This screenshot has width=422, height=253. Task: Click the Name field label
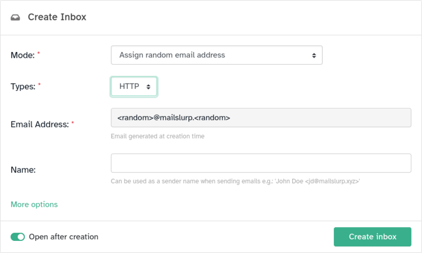23,170
